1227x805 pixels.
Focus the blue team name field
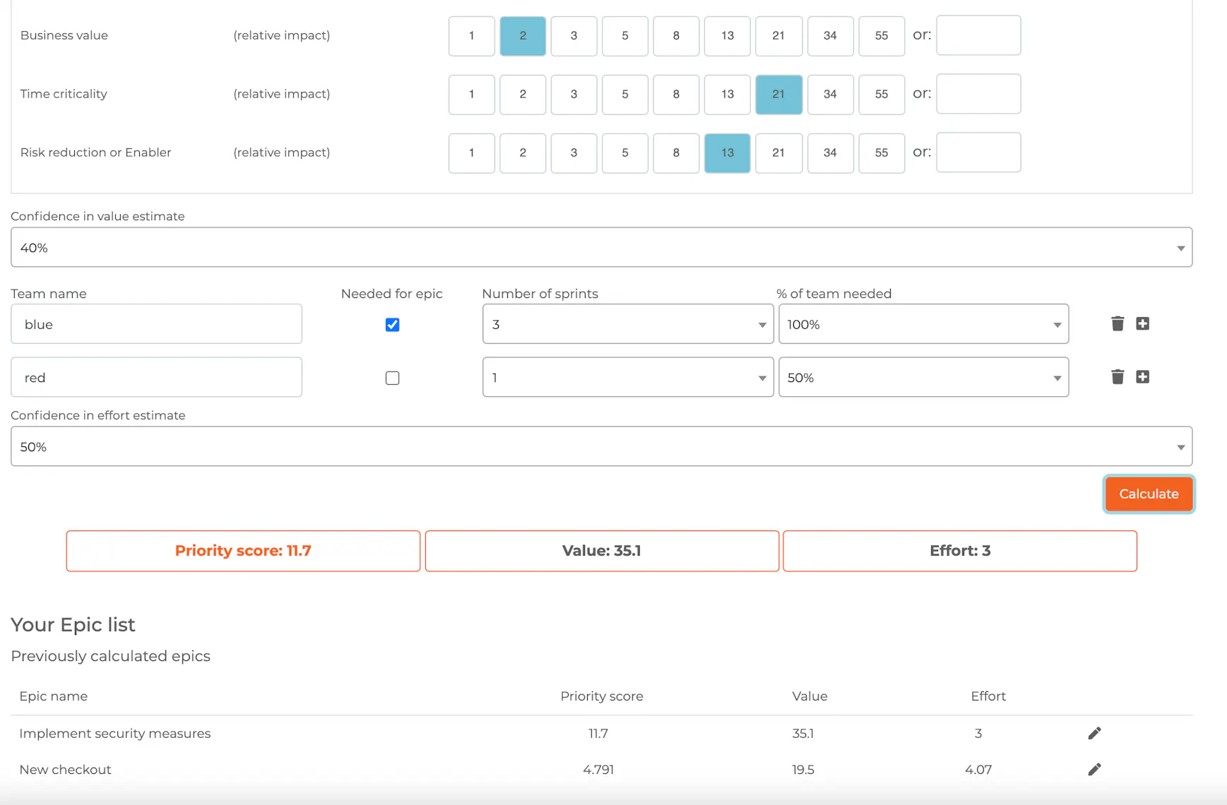coord(156,324)
